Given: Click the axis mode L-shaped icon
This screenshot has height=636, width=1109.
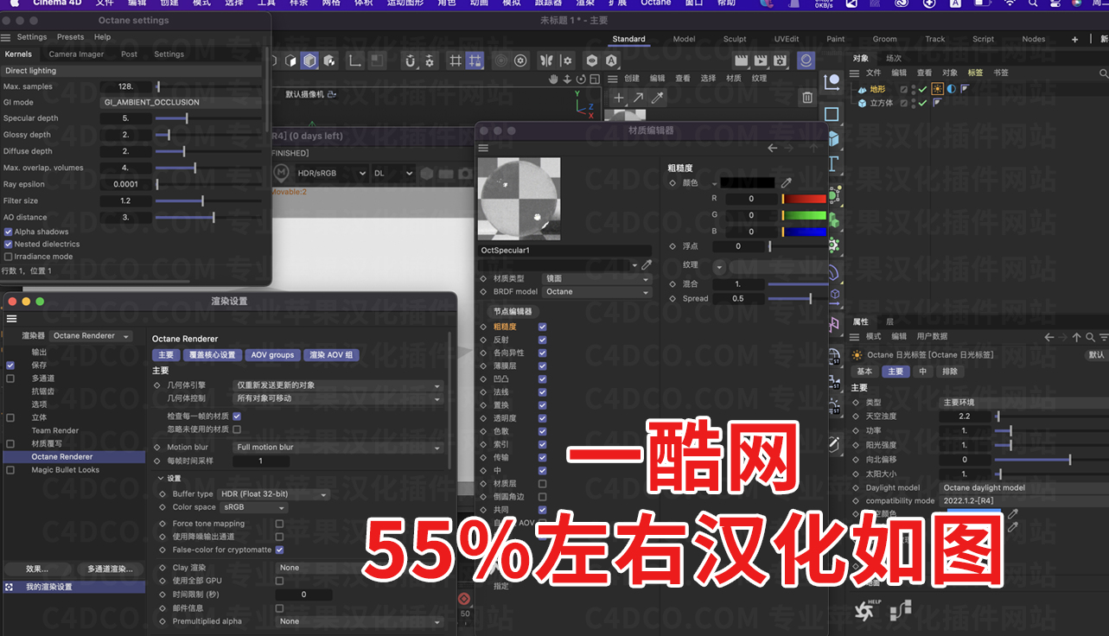Looking at the screenshot, I should (354, 60).
